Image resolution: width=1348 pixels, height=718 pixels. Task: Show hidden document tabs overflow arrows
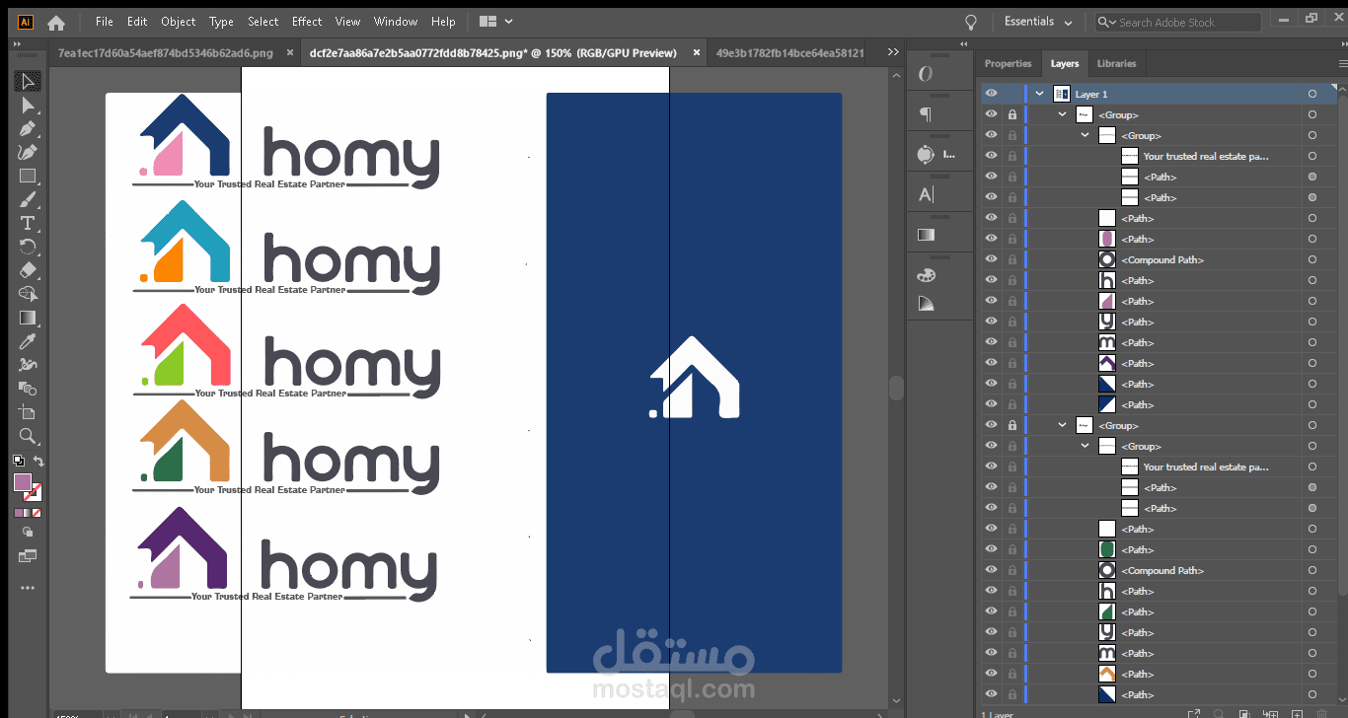(893, 52)
